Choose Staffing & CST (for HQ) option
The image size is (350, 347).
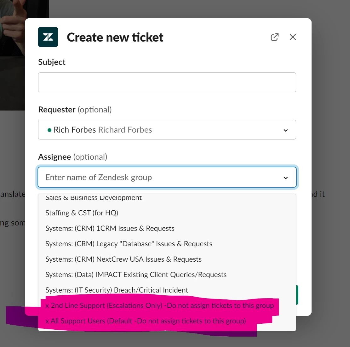(x=167, y=213)
